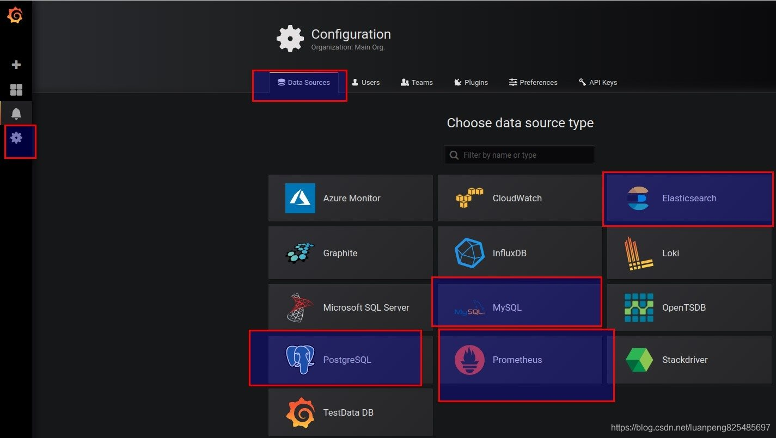Click the Prometheus flame icon

[x=469, y=360]
